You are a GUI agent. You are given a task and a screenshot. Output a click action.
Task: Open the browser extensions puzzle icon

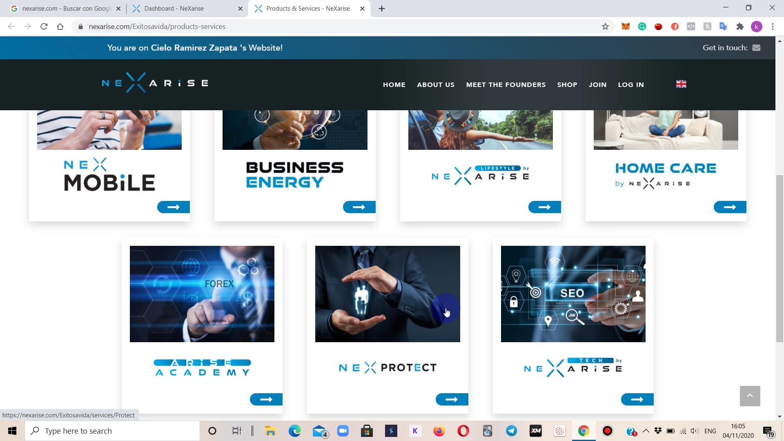(x=740, y=26)
